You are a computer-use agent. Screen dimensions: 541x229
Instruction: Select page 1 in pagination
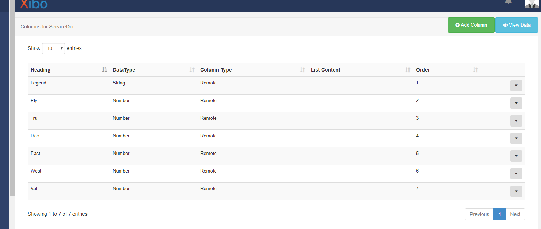click(500, 214)
